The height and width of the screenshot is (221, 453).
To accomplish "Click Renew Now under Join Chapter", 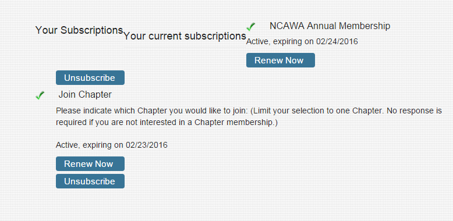I will point(90,163).
